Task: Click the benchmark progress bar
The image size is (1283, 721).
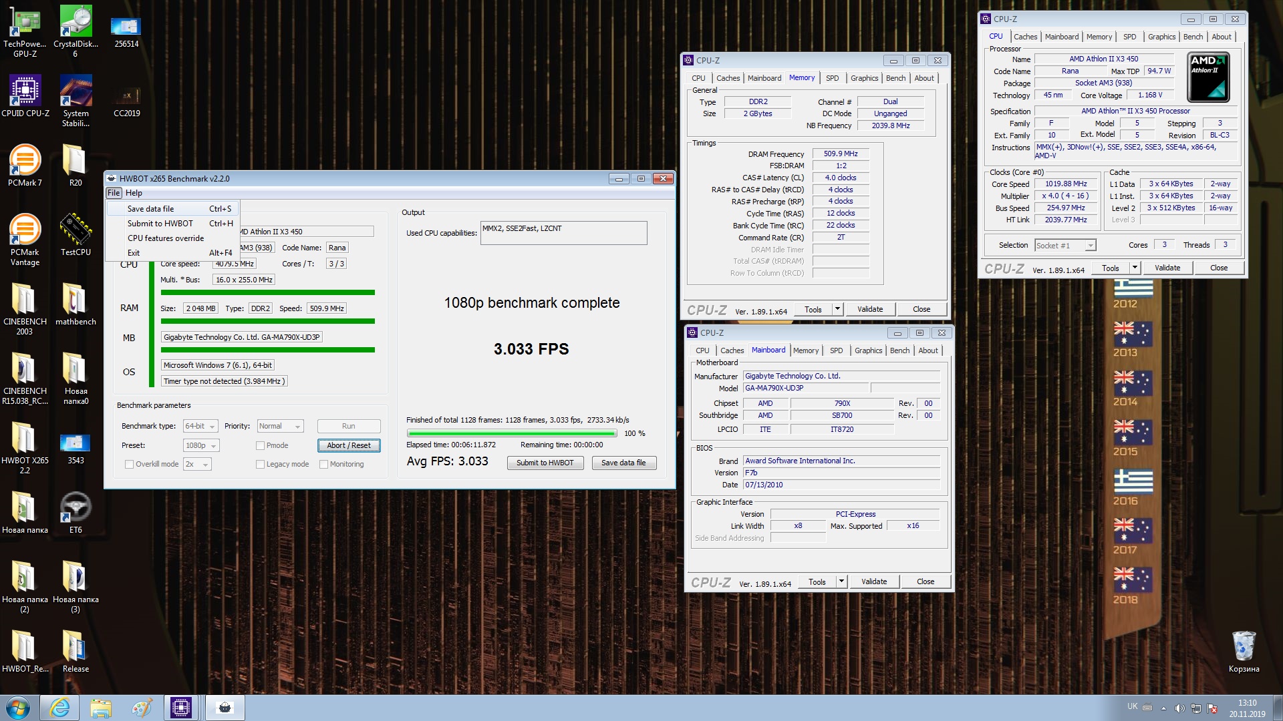Action: click(x=511, y=433)
